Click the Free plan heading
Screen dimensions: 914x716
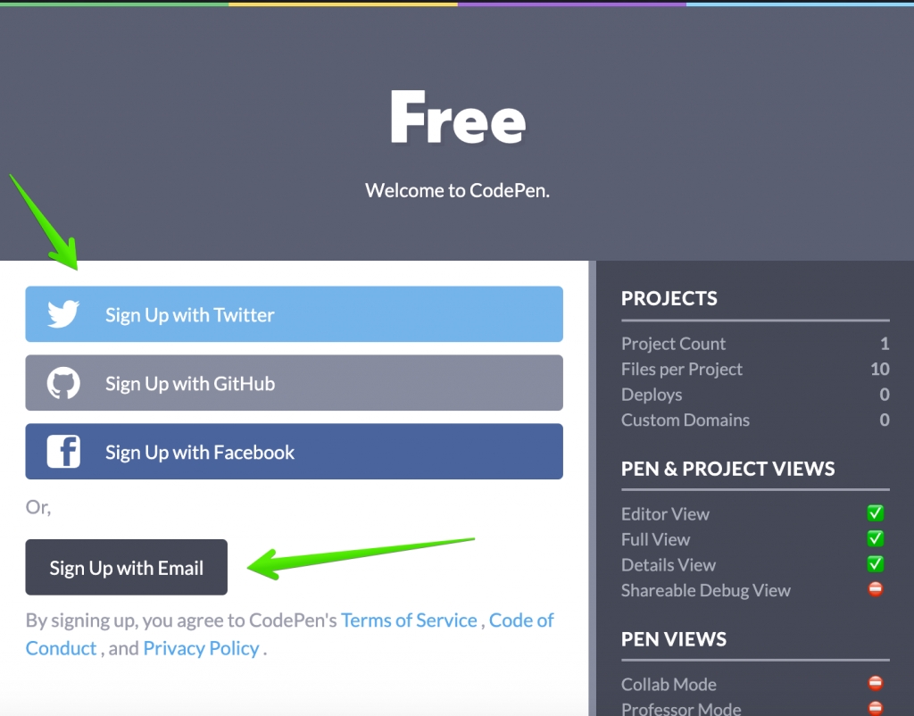457,120
